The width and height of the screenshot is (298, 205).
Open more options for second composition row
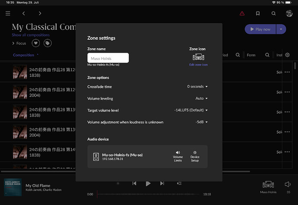tap(287, 92)
